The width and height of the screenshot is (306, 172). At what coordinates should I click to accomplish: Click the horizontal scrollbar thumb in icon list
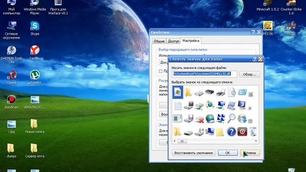click(182, 141)
